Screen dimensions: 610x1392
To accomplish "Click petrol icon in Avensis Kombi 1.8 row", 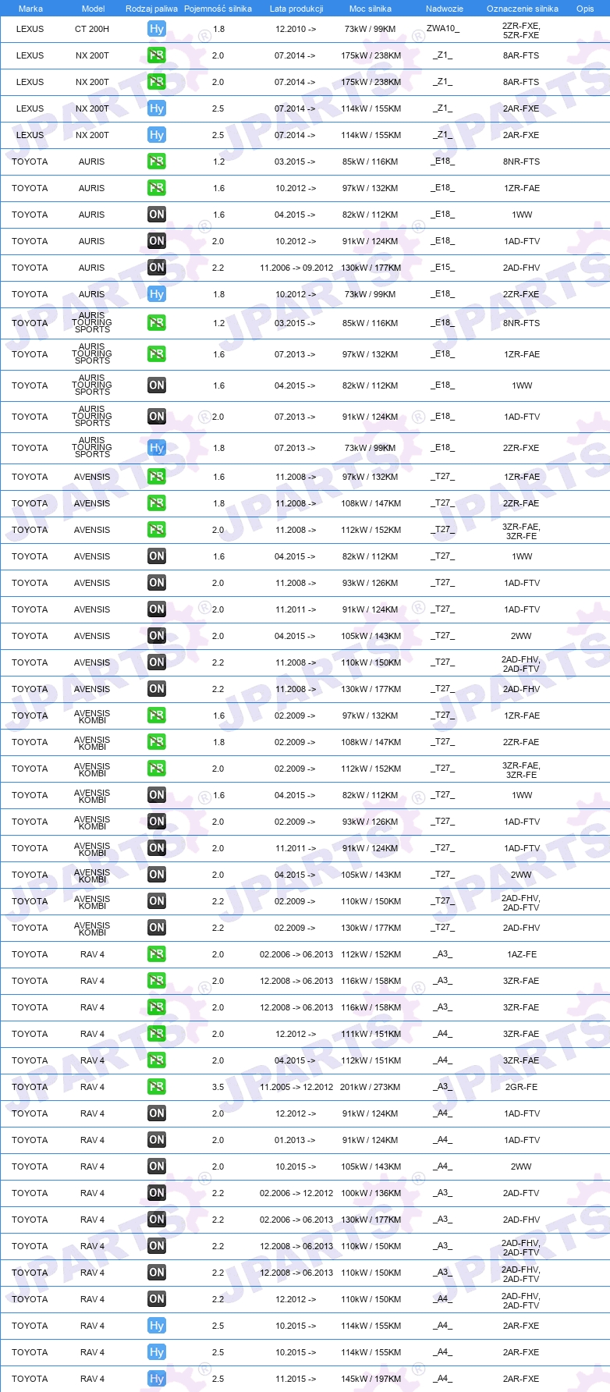I will (157, 742).
